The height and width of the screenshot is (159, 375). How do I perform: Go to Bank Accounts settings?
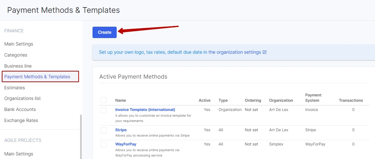[x=20, y=110]
